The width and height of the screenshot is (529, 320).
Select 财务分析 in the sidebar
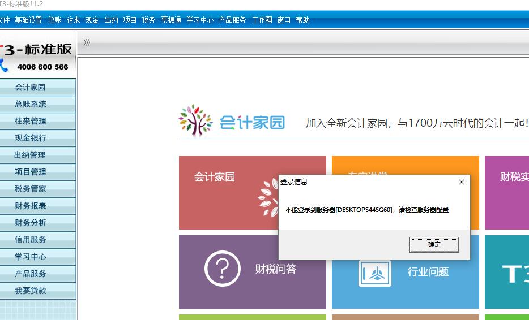click(x=38, y=223)
